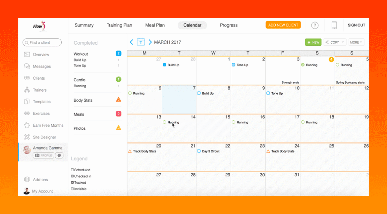Expand the Workout completed category
The width and height of the screenshot is (387, 214).
click(x=81, y=54)
